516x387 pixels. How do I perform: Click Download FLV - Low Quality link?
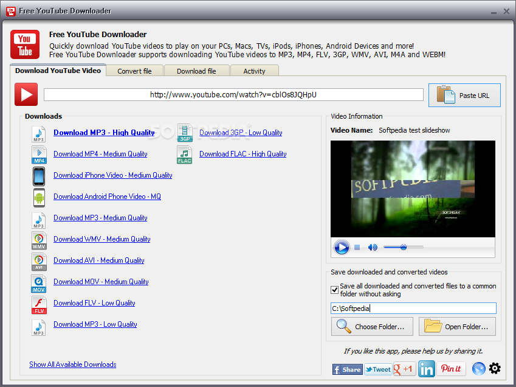[x=94, y=303]
